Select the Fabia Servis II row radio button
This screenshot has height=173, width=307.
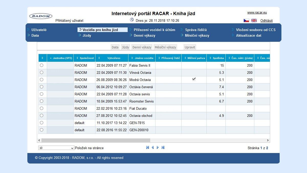tap(42, 65)
